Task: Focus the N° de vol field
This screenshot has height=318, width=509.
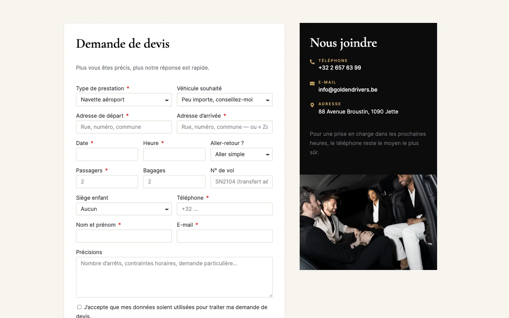Action: tap(241, 182)
